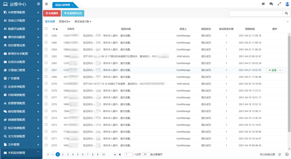Click the home icon in top bar
291x159 pixels.
tap(263, 4)
